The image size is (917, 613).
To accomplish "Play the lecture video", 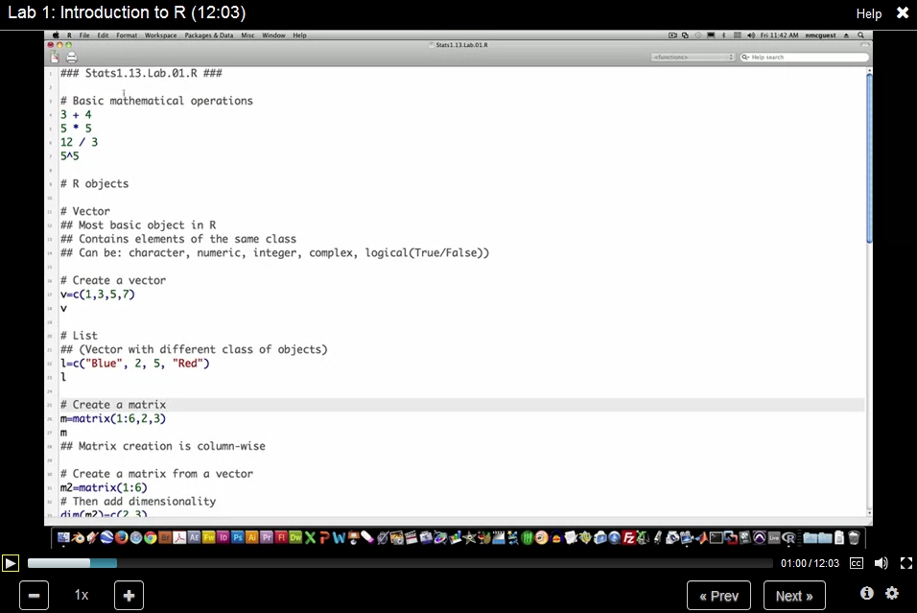I will click(10, 563).
